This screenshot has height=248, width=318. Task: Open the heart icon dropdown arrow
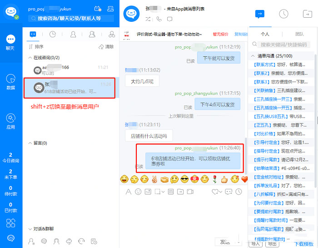(x=220, y=192)
